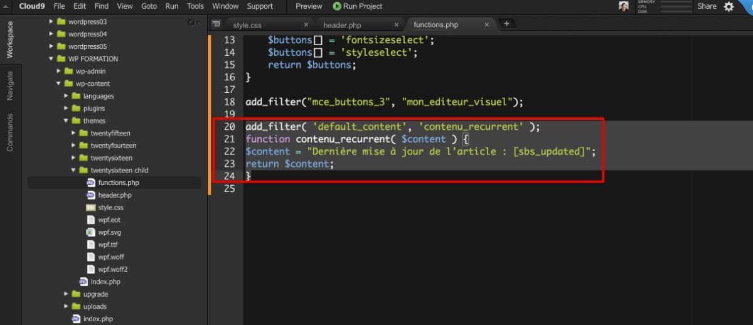Expand the wordpress04 folder
This screenshot has height=325, width=753.
[x=51, y=34]
